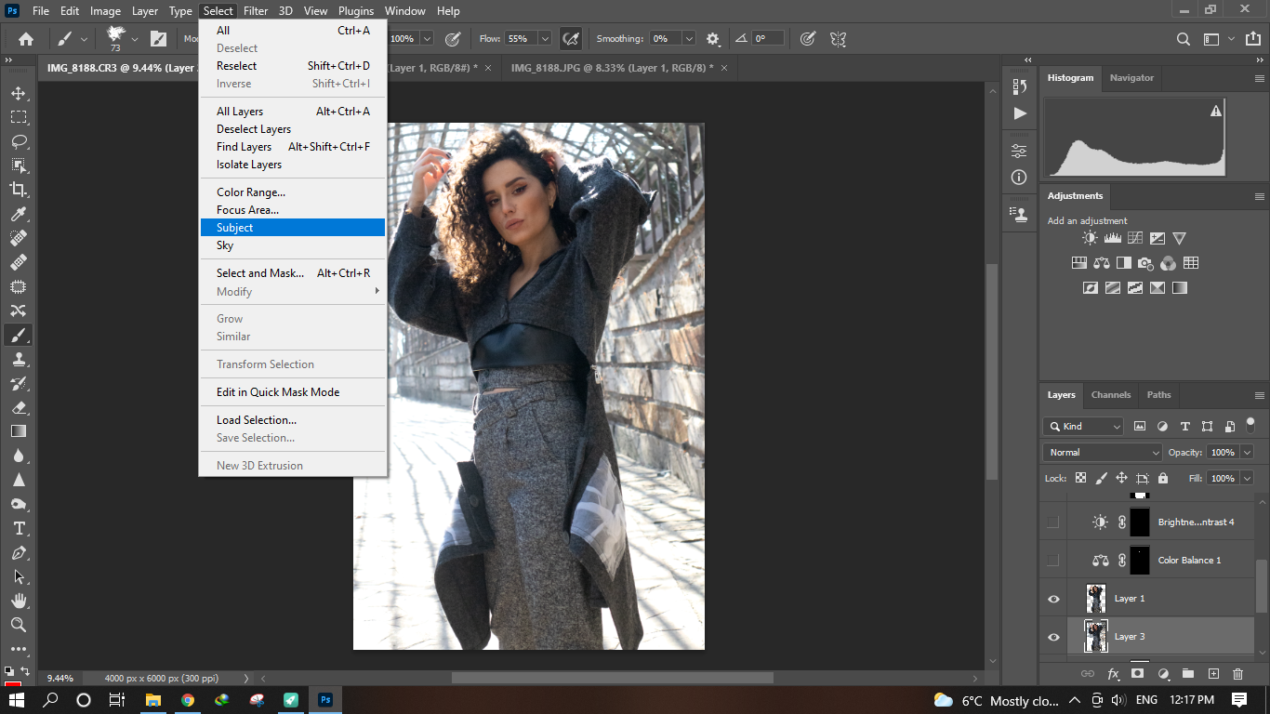
Task: Select the Rectangular Marquee tool
Action: 19,117
